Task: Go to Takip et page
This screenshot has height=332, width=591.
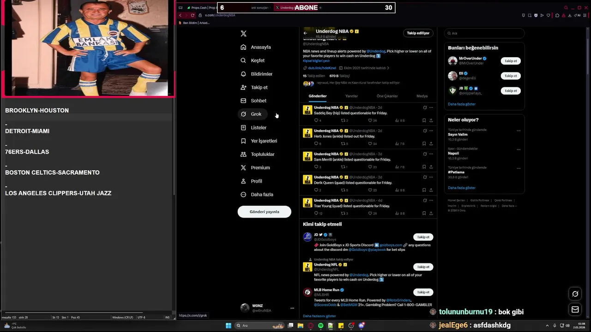Action: 254,87
